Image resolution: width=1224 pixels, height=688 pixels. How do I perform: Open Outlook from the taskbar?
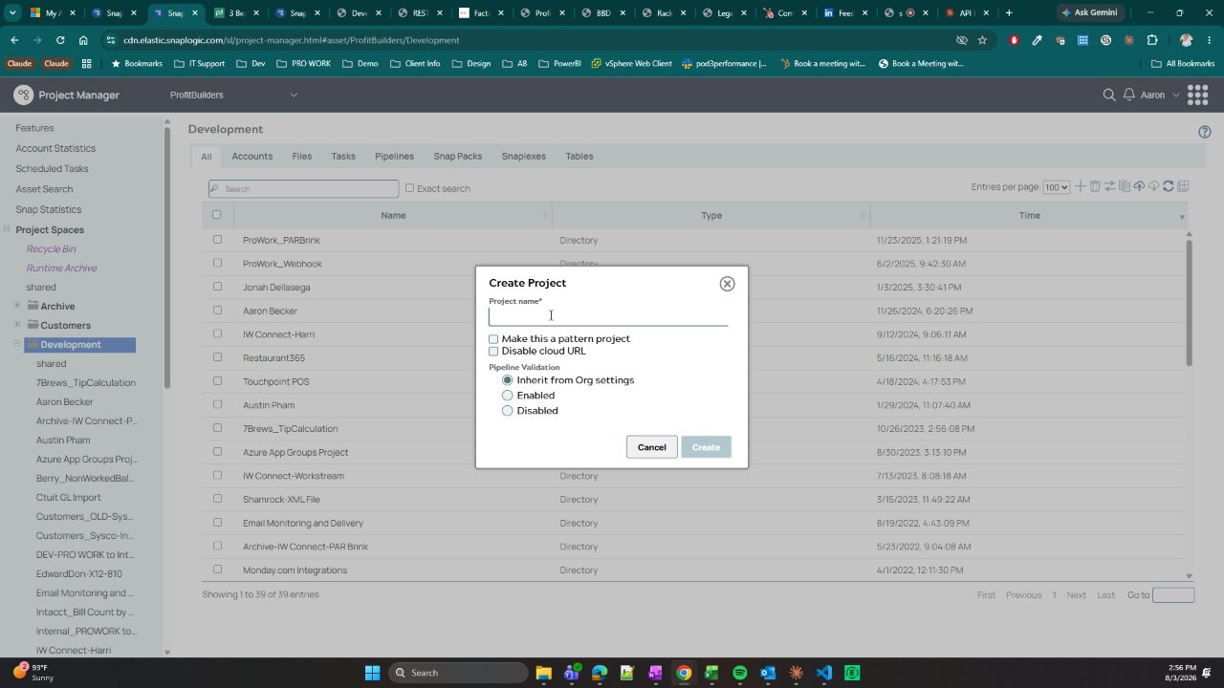click(x=768, y=673)
